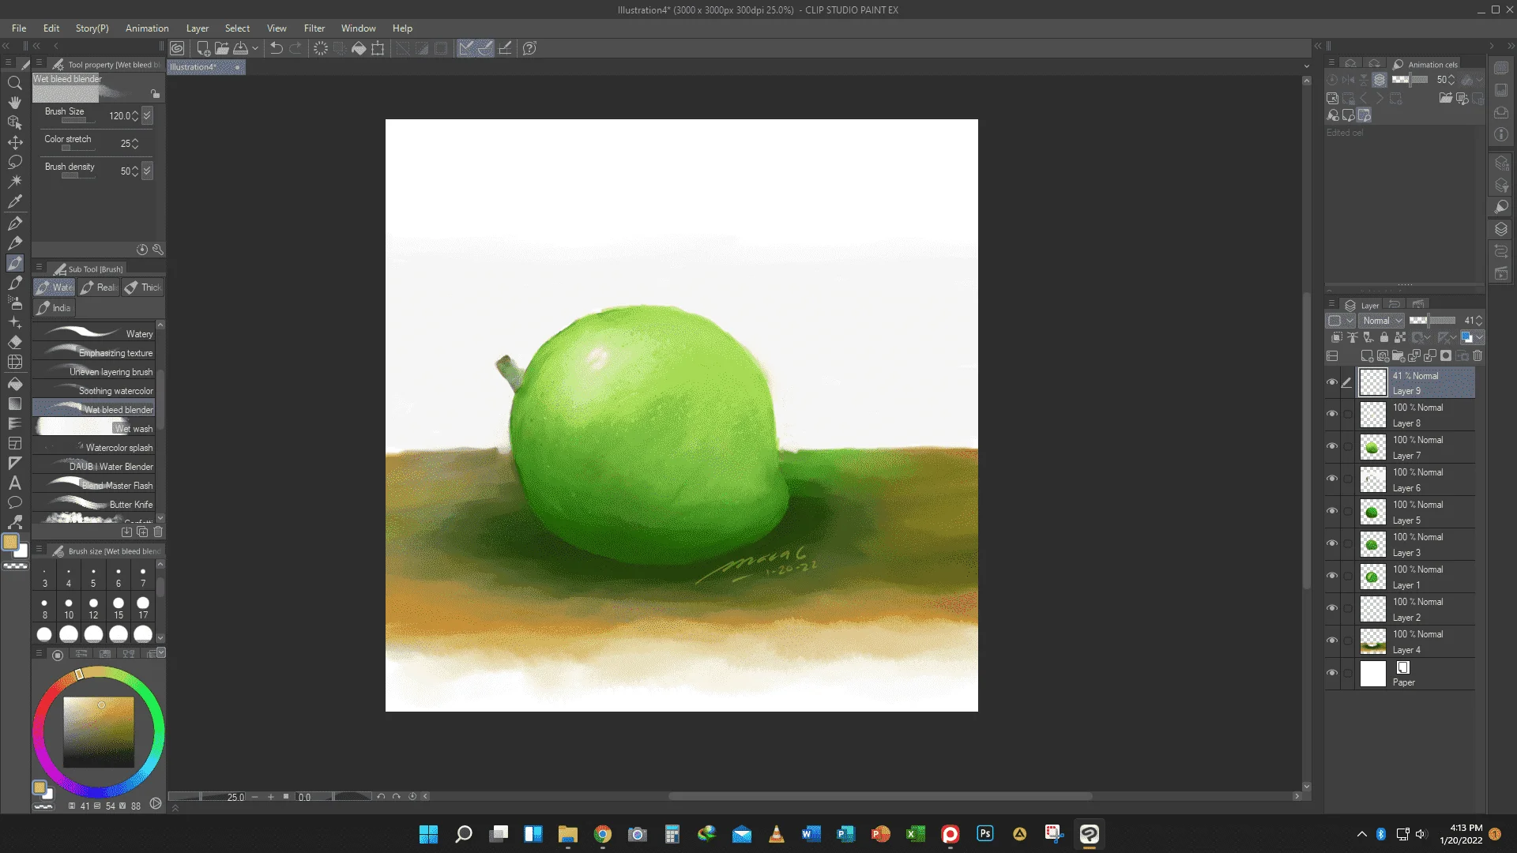Open the Layer menu
1517x853 pixels.
tap(198, 28)
